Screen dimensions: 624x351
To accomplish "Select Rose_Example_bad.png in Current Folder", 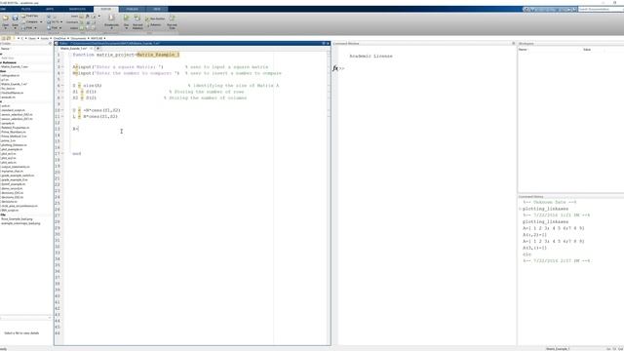I will click(x=17, y=218).
